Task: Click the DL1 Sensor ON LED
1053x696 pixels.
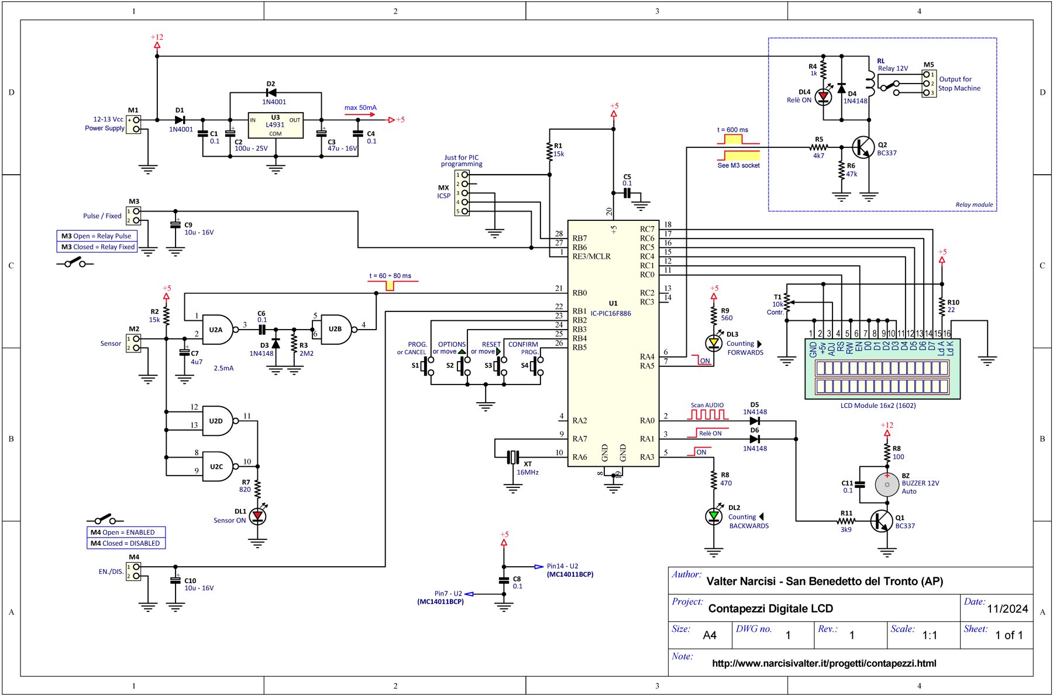Action: point(257,515)
